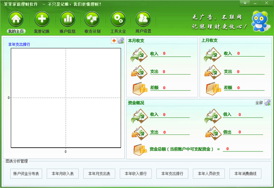Select the 用户设置 label

click(143, 31)
